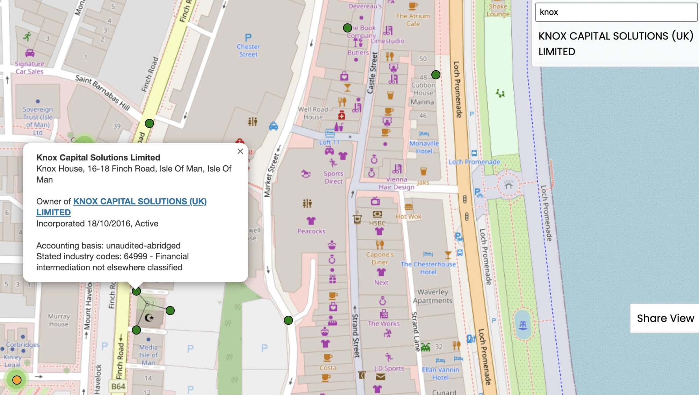
Task: Click the Loch Promenade bus stop icon
Action: click(474, 153)
